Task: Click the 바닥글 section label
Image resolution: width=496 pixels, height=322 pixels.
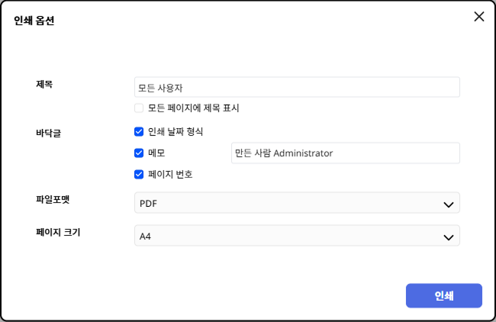Action: (48, 133)
